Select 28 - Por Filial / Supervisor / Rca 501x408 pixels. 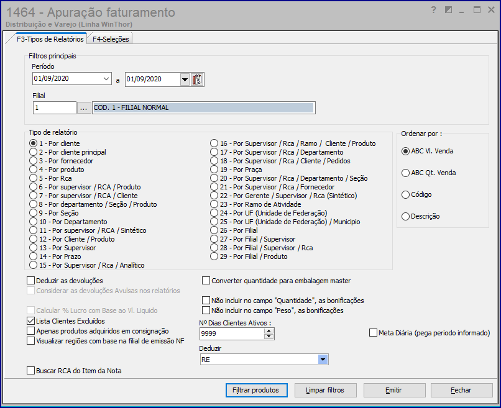262,248
